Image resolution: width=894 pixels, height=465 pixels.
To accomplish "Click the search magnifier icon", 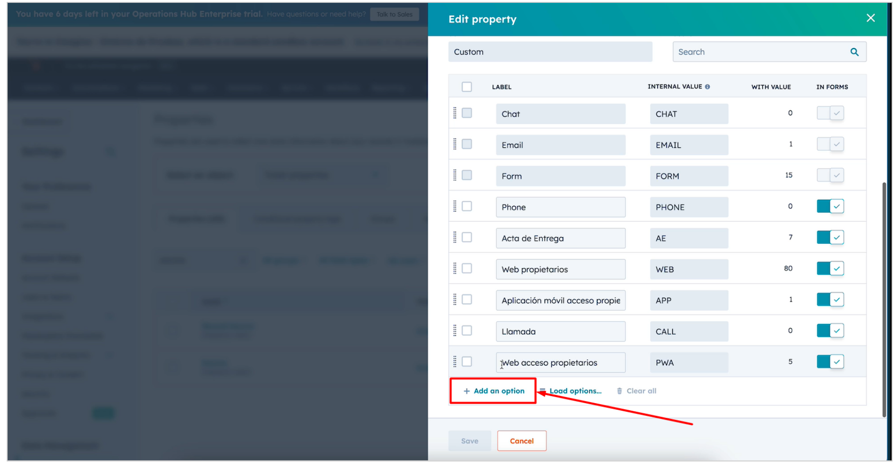I will [x=854, y=52].
